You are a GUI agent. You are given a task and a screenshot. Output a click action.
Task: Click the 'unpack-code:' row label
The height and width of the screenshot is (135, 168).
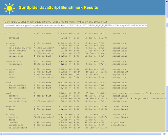pos(16,125)
